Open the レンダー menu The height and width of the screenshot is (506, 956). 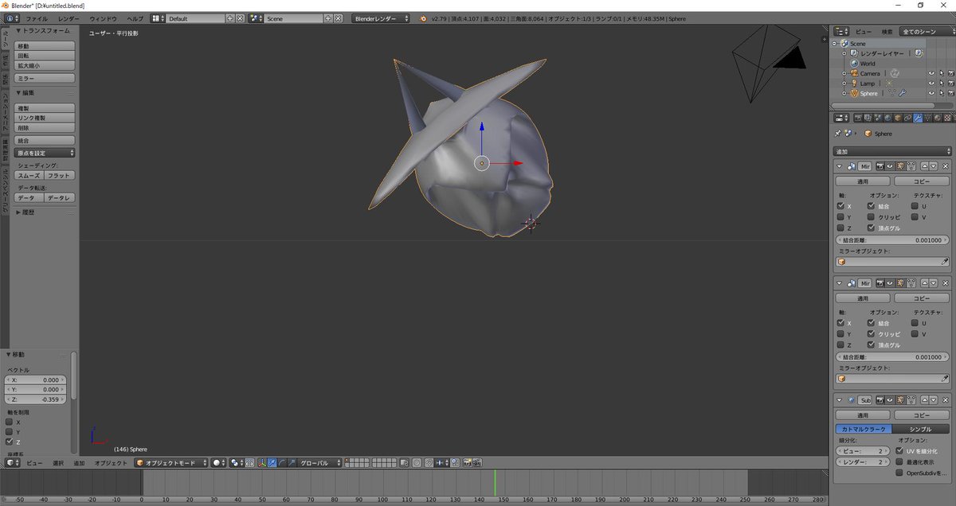[69, 18]
